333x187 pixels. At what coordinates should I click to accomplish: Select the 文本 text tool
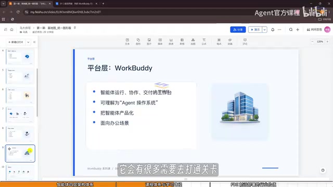[127, 42]
